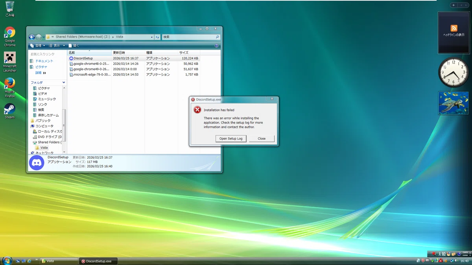Image resolution: width=472 pixels, height=265 pixels.
Task: Select the Steam desktop icon
Action: [x=10, y=111]
